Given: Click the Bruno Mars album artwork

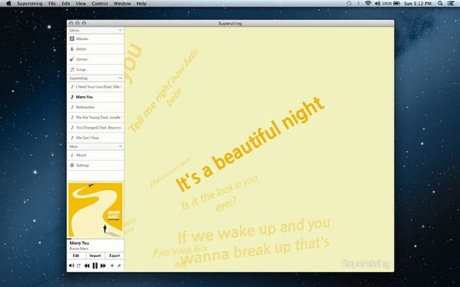Looking at the screenshot, I should click(96, 210).
